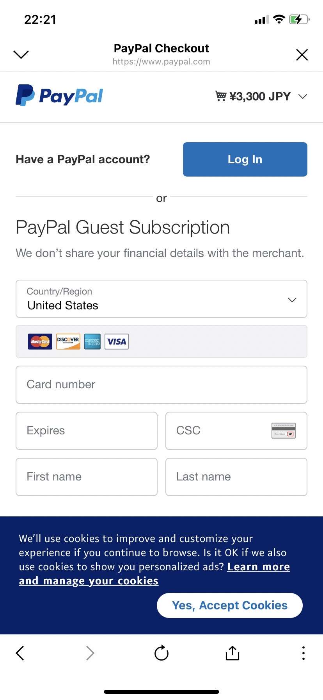
Task: Open the Country/Region dropdown
Action: (x=161, y=299)
